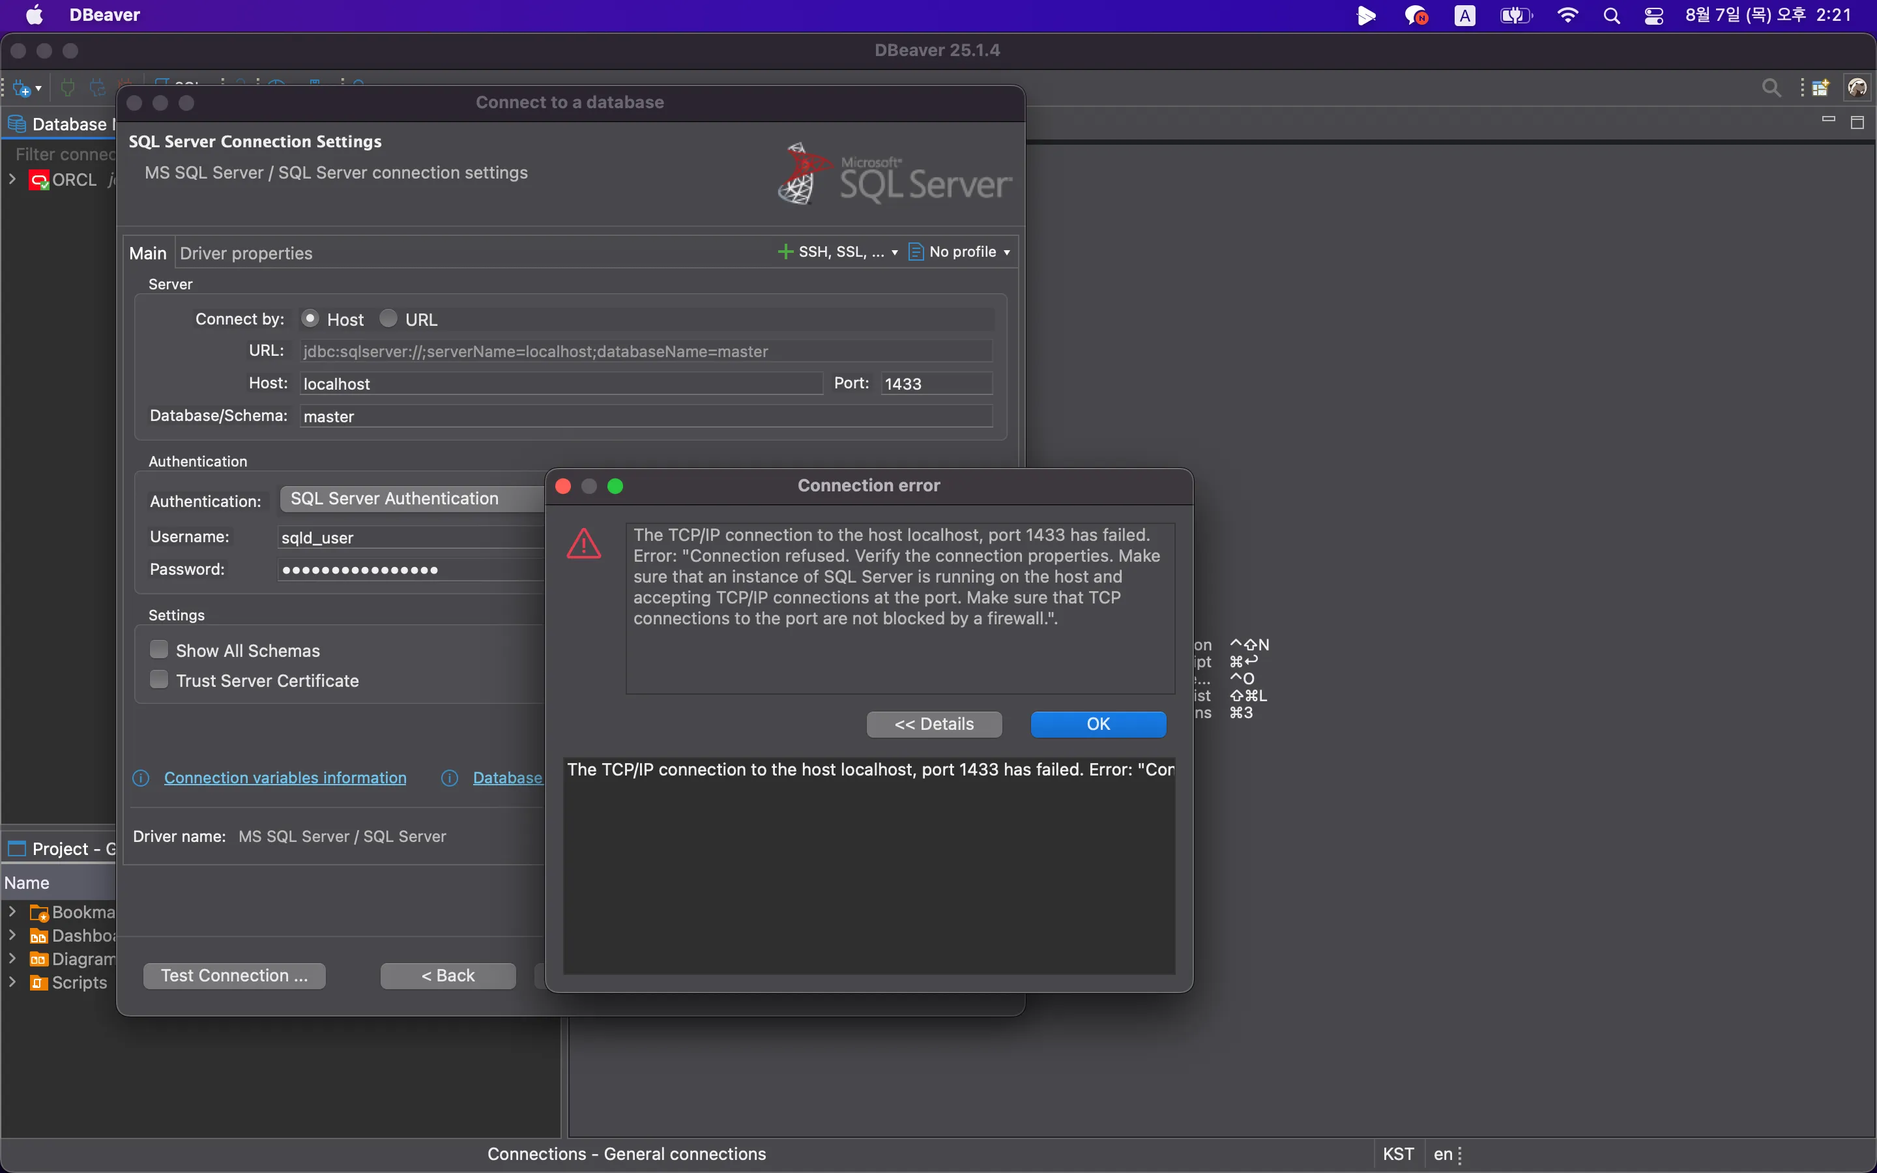Screen dimensions: 1877x1173
Task: Click the red warning triangle icon
Action: [584, 544]
